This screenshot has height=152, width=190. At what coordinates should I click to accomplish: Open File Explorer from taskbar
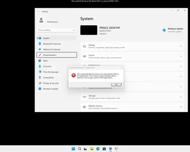pyautogui.click(x=92, y=149)
